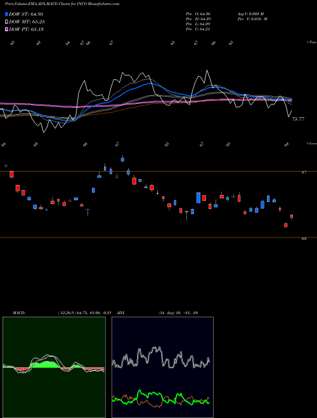Open the green MACD histogram panel
Screen dimensions: 317x418
coord(54,367)
